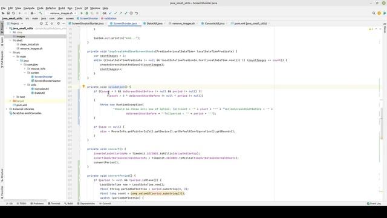Click the Collapse All icon in Project panel

point(52,24)
